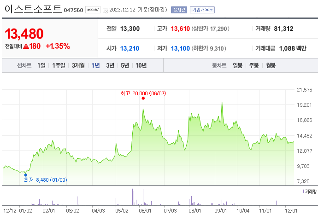Select the 1주일 line chart tab
The height and width of the screenshot is (219, 318).
(59, 65)
